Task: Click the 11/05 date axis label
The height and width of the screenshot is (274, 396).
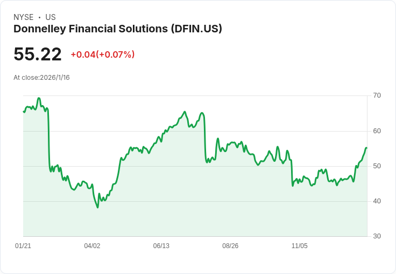Action: (x=300, y=245)
